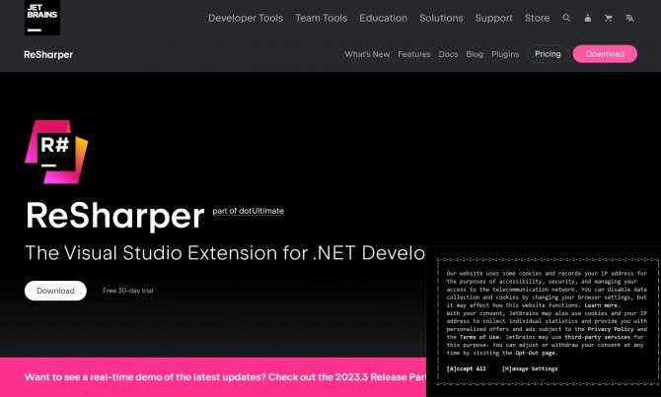Open the Store menu
The height and width of the screenshot is (397, 661).
pyautogui.click(x=537, y=18)
